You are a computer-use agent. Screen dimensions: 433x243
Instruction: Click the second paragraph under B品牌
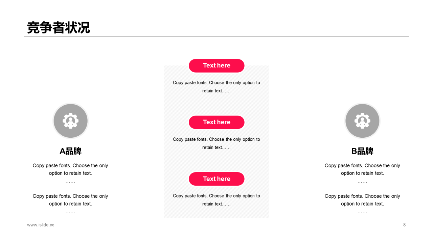(x=362, y=200)
